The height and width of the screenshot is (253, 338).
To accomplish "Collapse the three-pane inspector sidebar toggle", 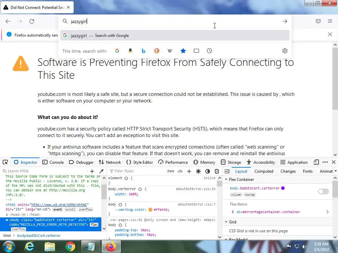I will click(x=227, y=171).
